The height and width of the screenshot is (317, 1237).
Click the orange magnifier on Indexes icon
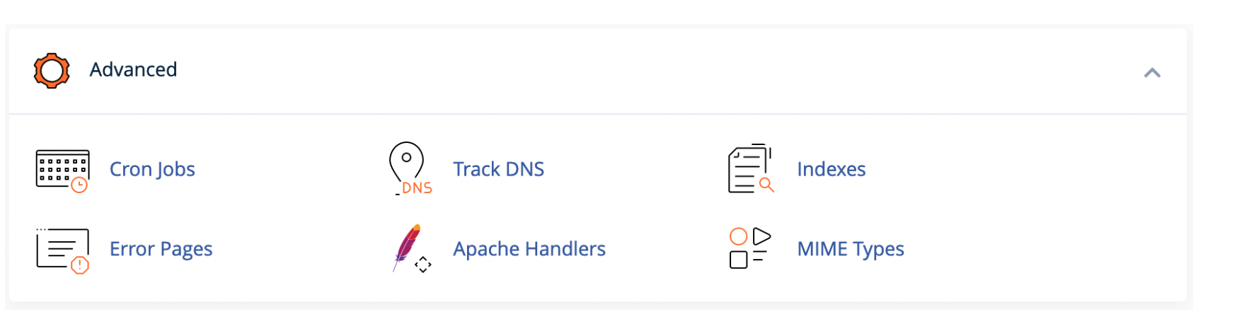766,185
